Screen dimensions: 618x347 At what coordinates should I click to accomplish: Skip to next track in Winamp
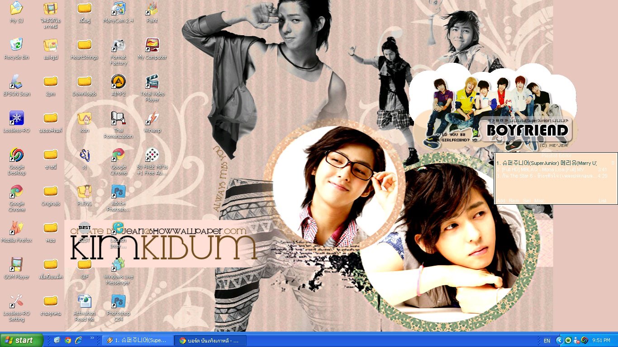pos(506,121)
